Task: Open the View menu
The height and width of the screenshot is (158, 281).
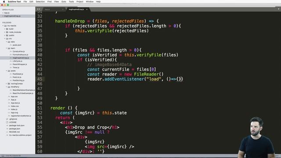Action: coord(57,2)
